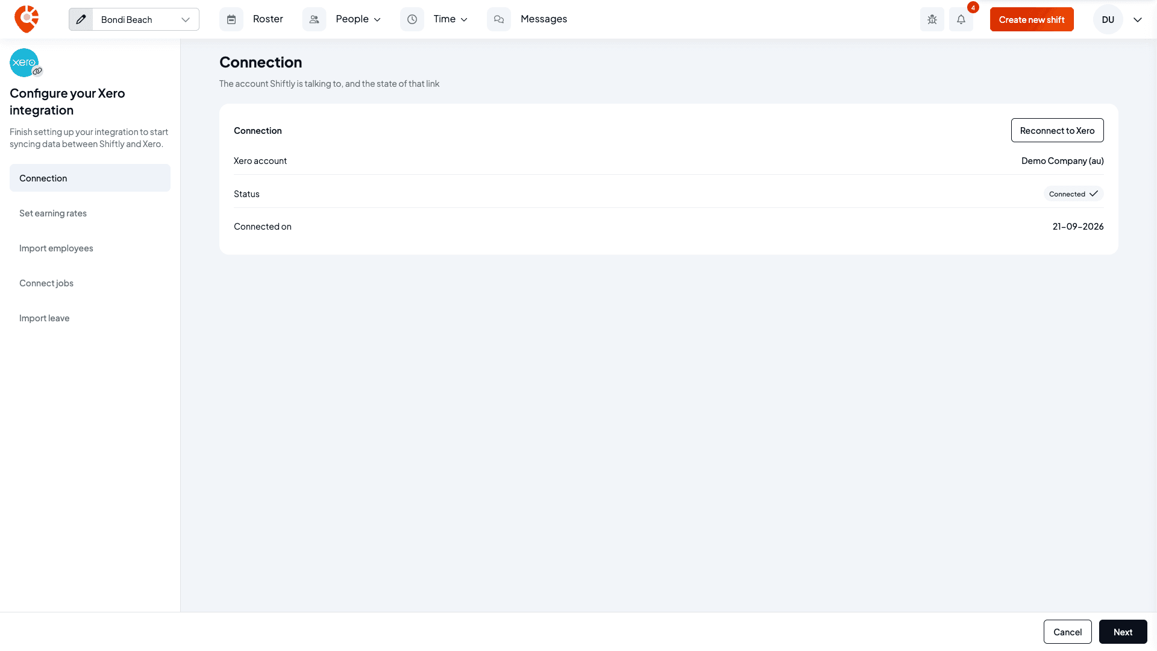Expand the People menu

click(x=358, y=19)
